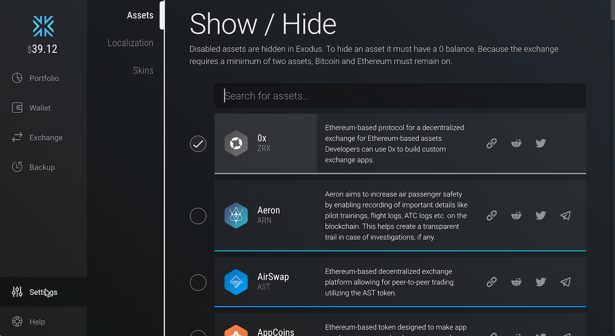Viewport: 615px width, 336px height.
Task: Open the AirSwap Twitter icon
Action: [541, 282]
